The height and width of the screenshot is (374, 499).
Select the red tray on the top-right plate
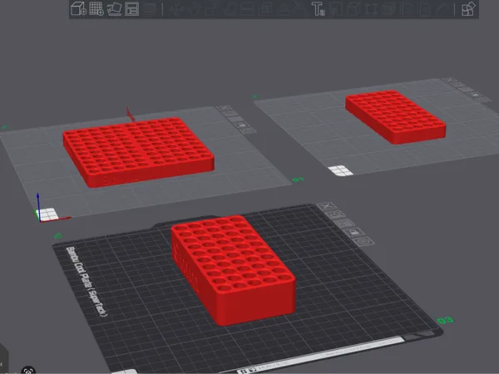[395, 116]
